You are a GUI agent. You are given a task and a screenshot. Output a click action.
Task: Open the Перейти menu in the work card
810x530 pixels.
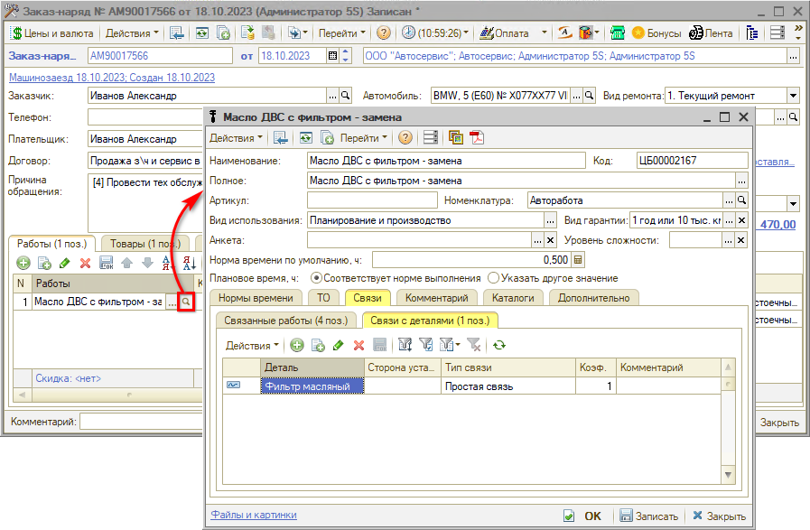[363, 138]
